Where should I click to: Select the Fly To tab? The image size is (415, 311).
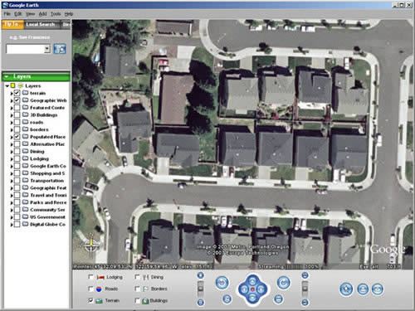tap(12, 24)
